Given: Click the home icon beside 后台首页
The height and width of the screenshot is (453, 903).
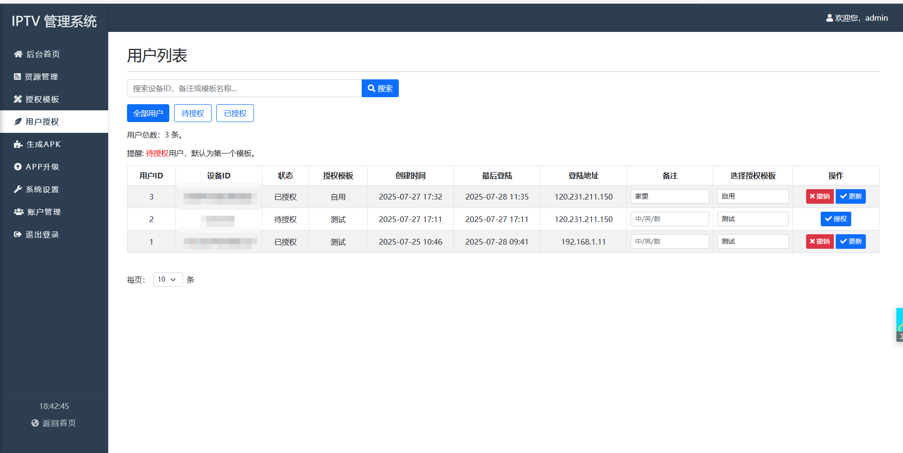Looking at the screenshot, I should point(18,54).
